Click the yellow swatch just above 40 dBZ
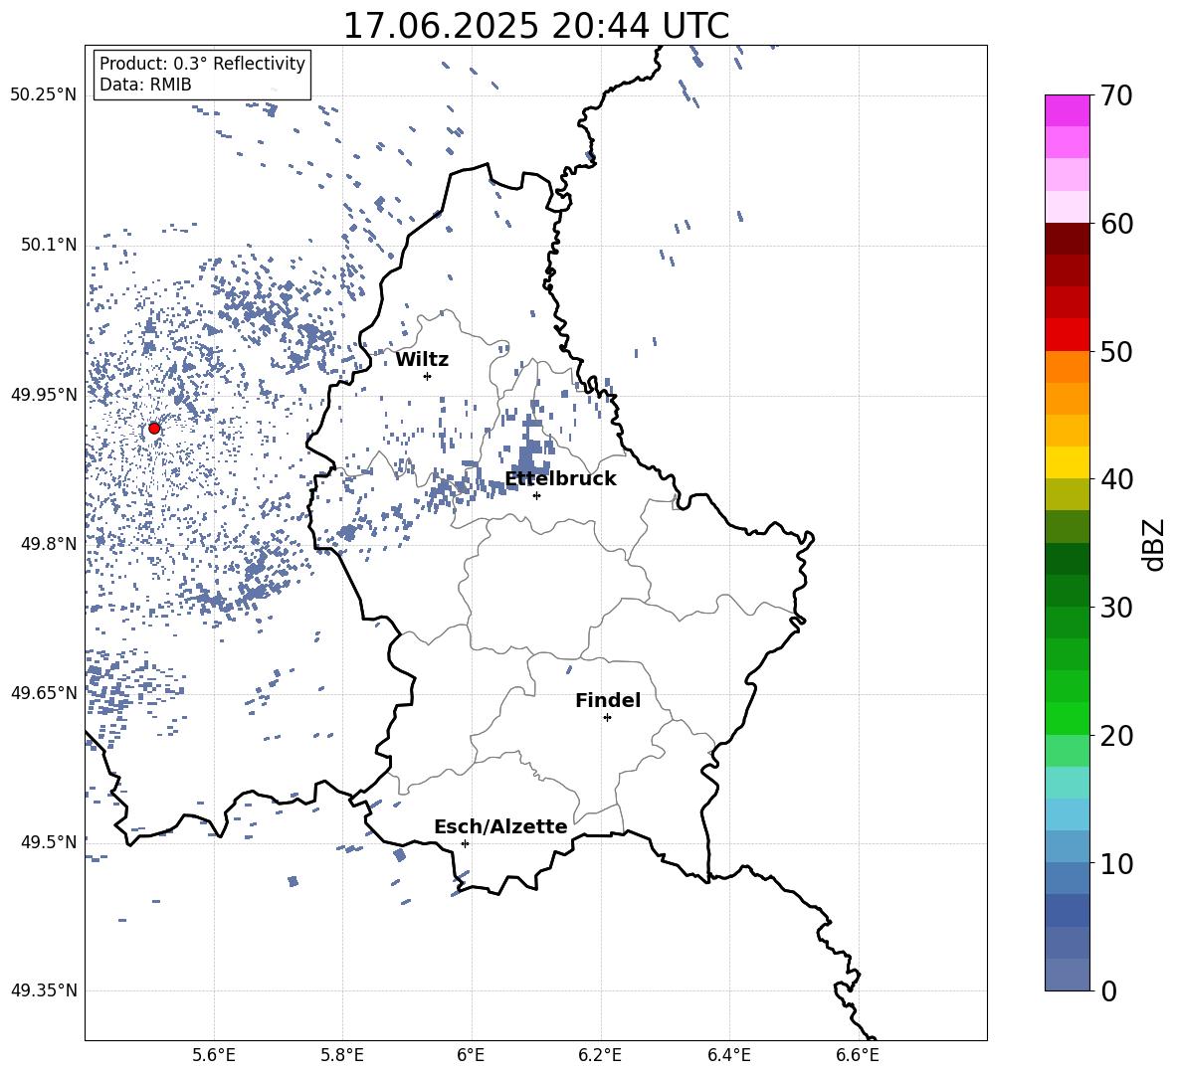Screen dimensions: 1178x1075 pos(1067,463)
